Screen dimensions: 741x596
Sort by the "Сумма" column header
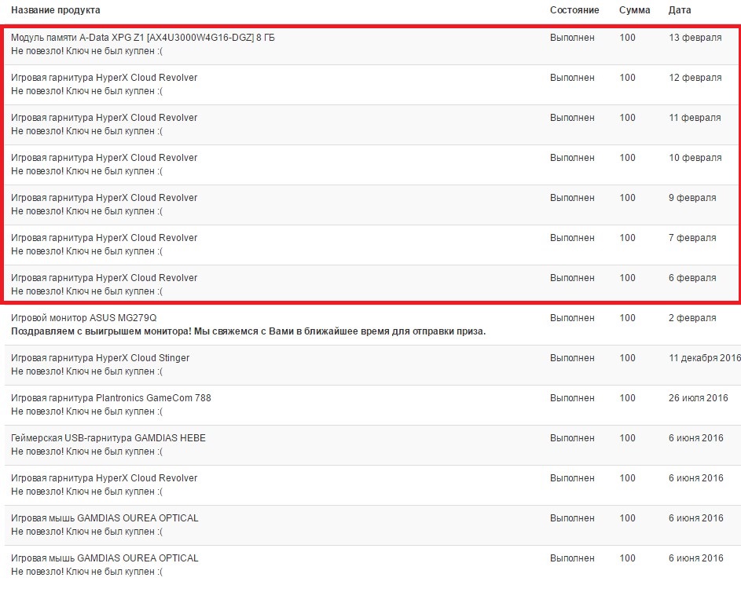tap(634, 10)
